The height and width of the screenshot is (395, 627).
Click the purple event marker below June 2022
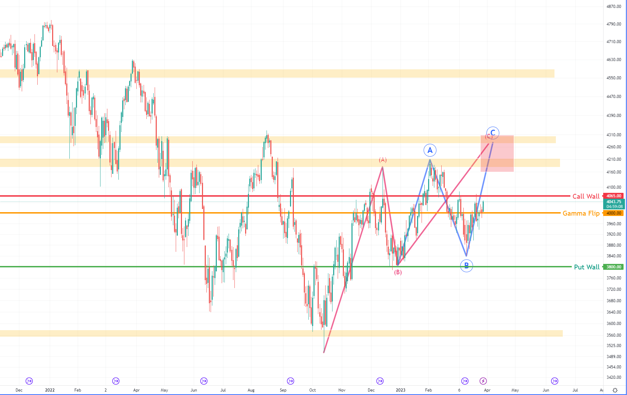pyautogui.click(x=203, y=381)
